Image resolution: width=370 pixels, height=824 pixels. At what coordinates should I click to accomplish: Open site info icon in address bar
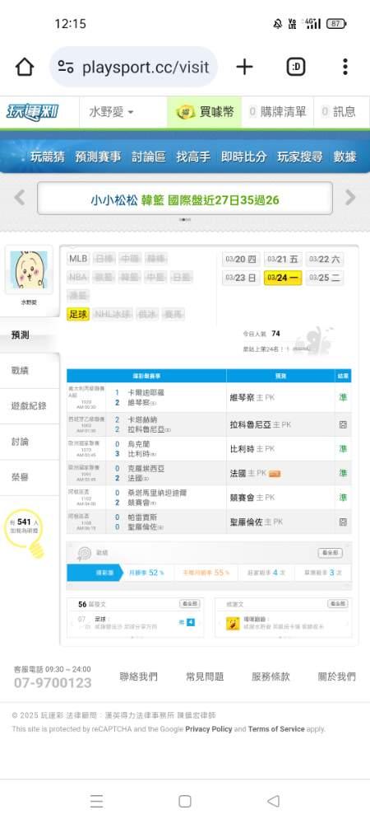point(66,67)
